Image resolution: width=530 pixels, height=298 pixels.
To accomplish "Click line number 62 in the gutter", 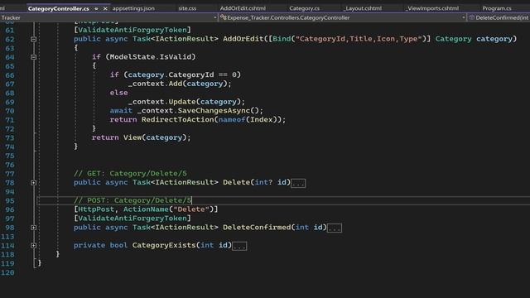I will pos(10,39).
